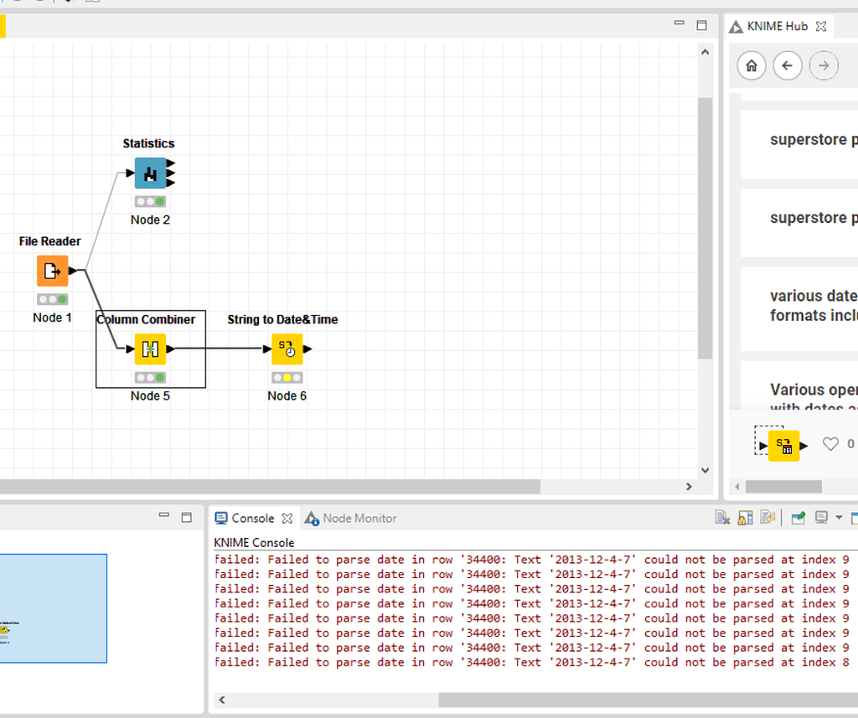The image size is (858, 718).
Task: Click the File Reader output port
Action: (x=73, y=271)
